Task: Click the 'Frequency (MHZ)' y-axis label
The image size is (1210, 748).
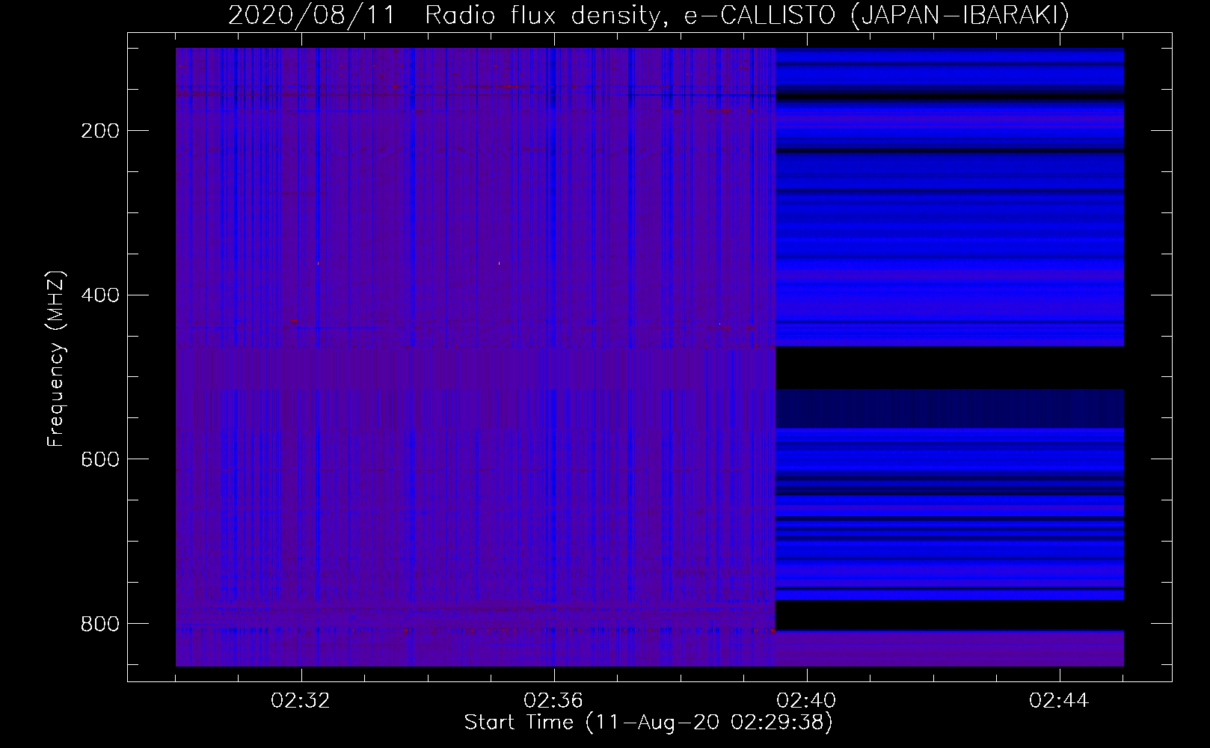Action: tap(57, 359)
